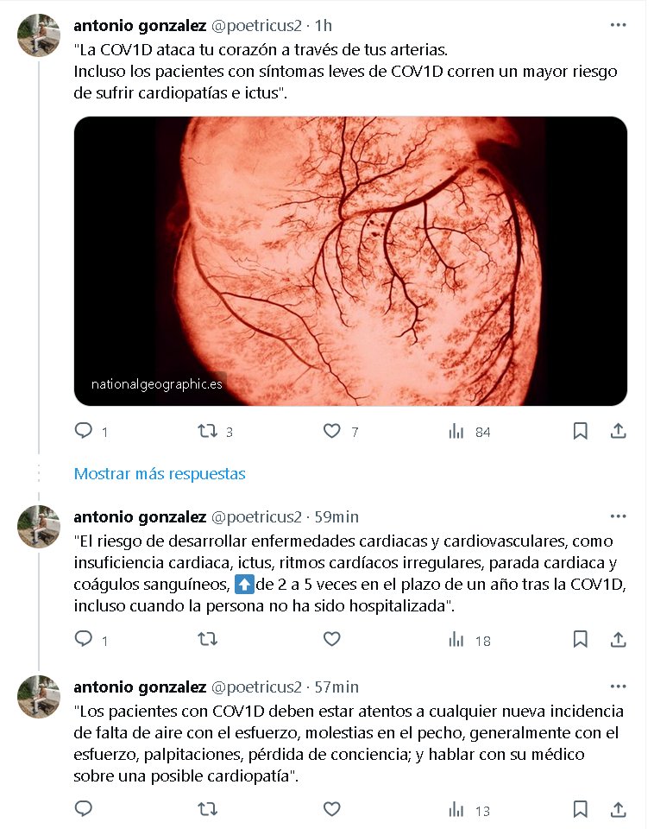Bookmark the first tweet with heart image
Screen dimensions: 654x829
click(x=581, y=431)
